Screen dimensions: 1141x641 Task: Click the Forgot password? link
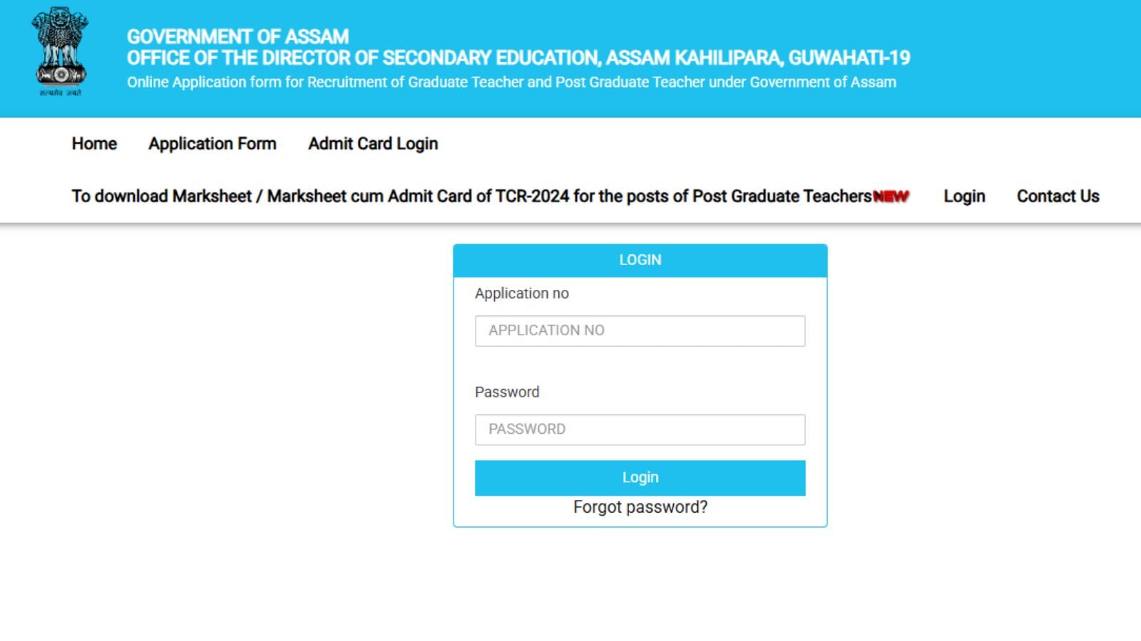(x=640, y=507)
